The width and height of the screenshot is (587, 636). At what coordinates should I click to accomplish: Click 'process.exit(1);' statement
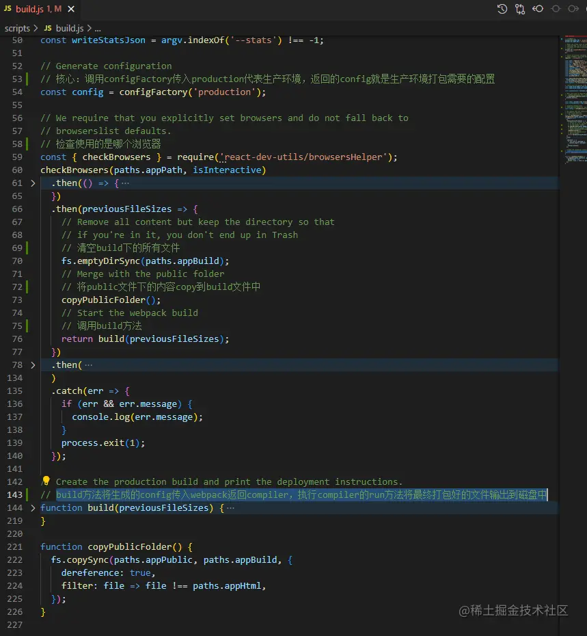pos(103,442)
